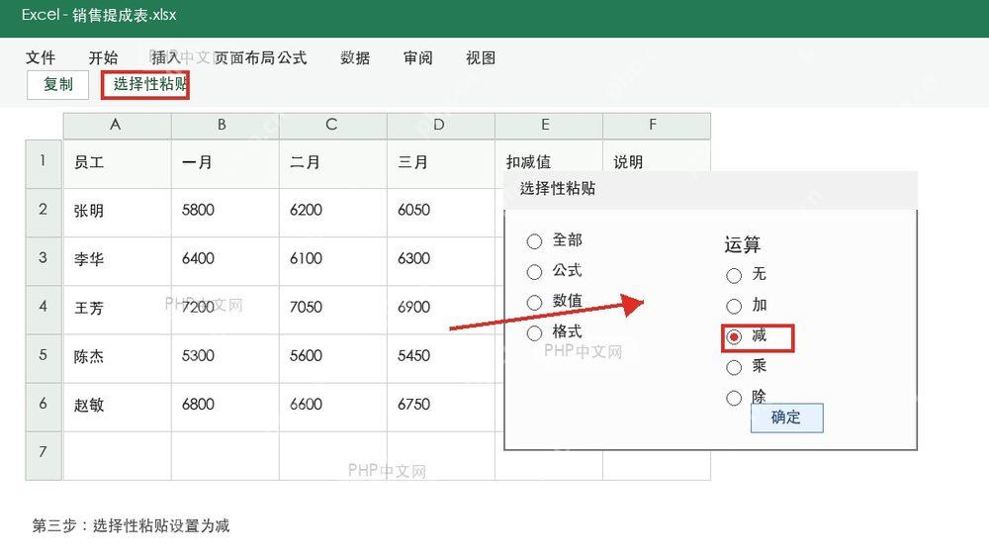Select the cell with value 6750

pyautogui.click(x=441, y=407)
